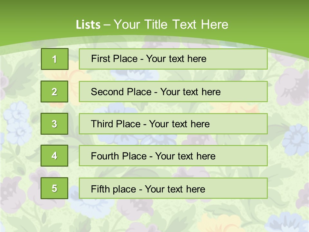This screenshot has width=309, height=232.
Task: Click 'Your Title Text Here' in heading
Action: [171, 24]
